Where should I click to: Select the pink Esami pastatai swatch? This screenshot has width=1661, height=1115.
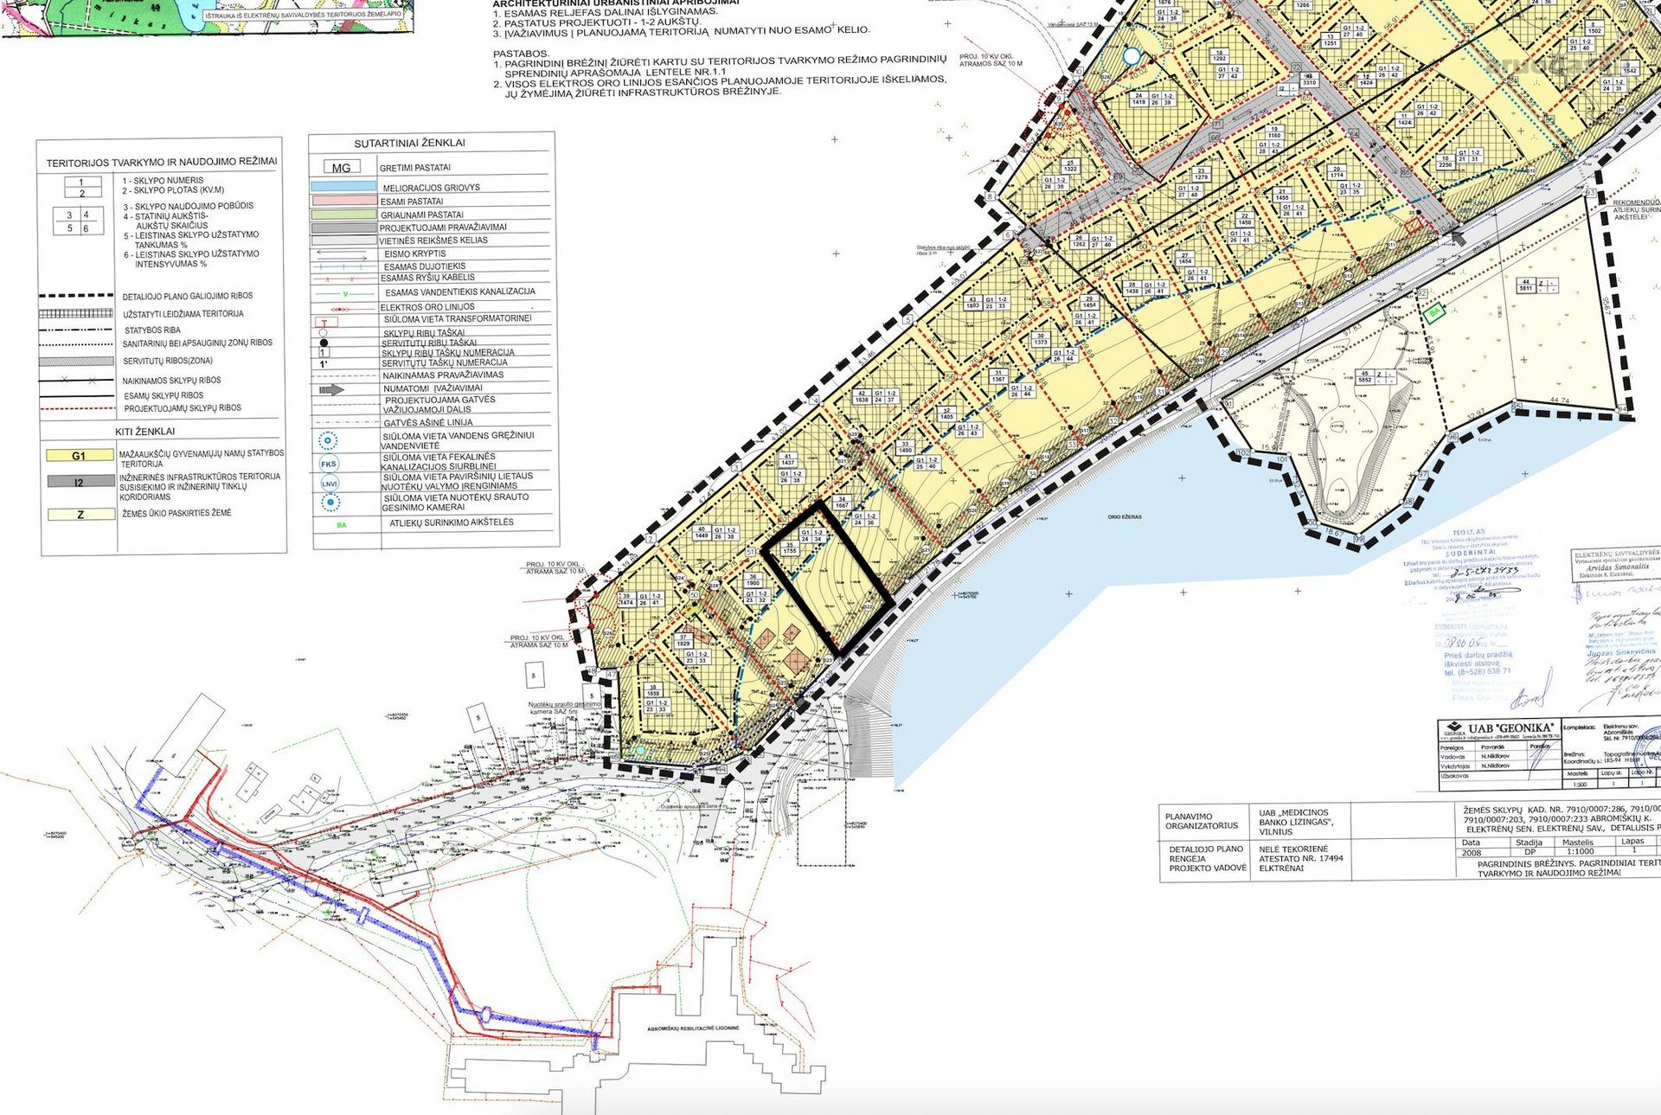tap(343, 201)
